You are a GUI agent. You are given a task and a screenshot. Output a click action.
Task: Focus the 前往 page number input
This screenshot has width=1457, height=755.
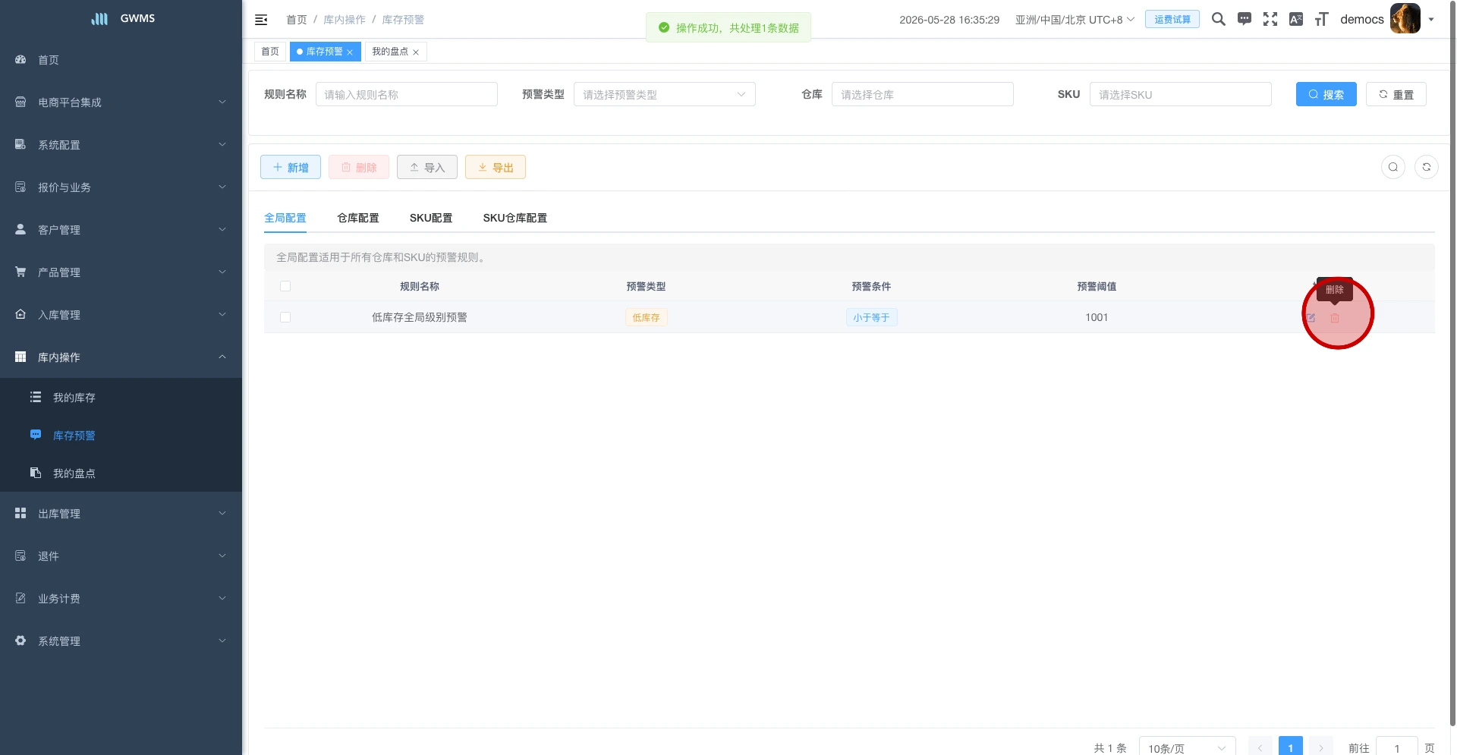(1397, 748)
